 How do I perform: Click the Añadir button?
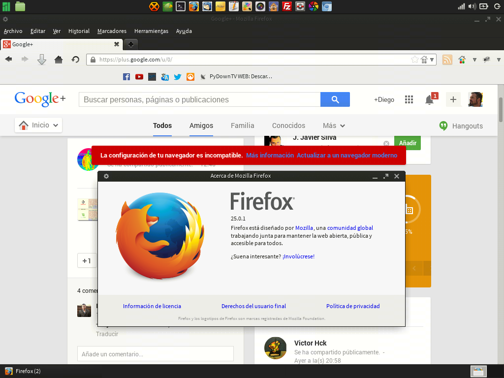(x=408, y=143)
